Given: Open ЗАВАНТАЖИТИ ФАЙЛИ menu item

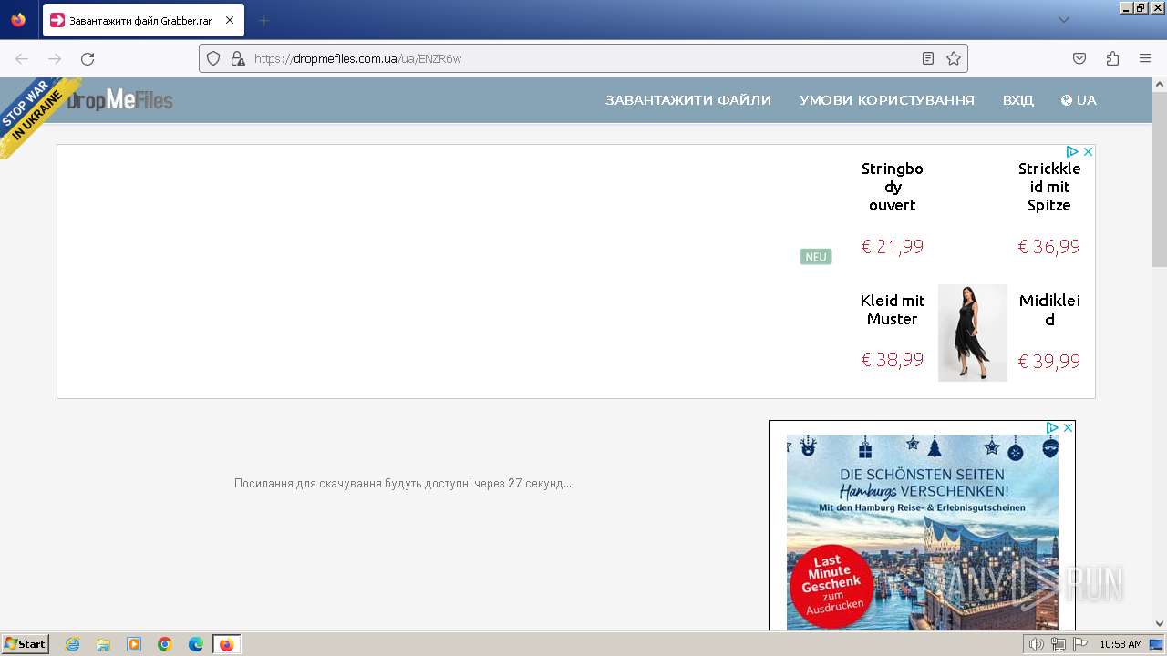Looking at the screenshot, I should [x=688, y=100].
